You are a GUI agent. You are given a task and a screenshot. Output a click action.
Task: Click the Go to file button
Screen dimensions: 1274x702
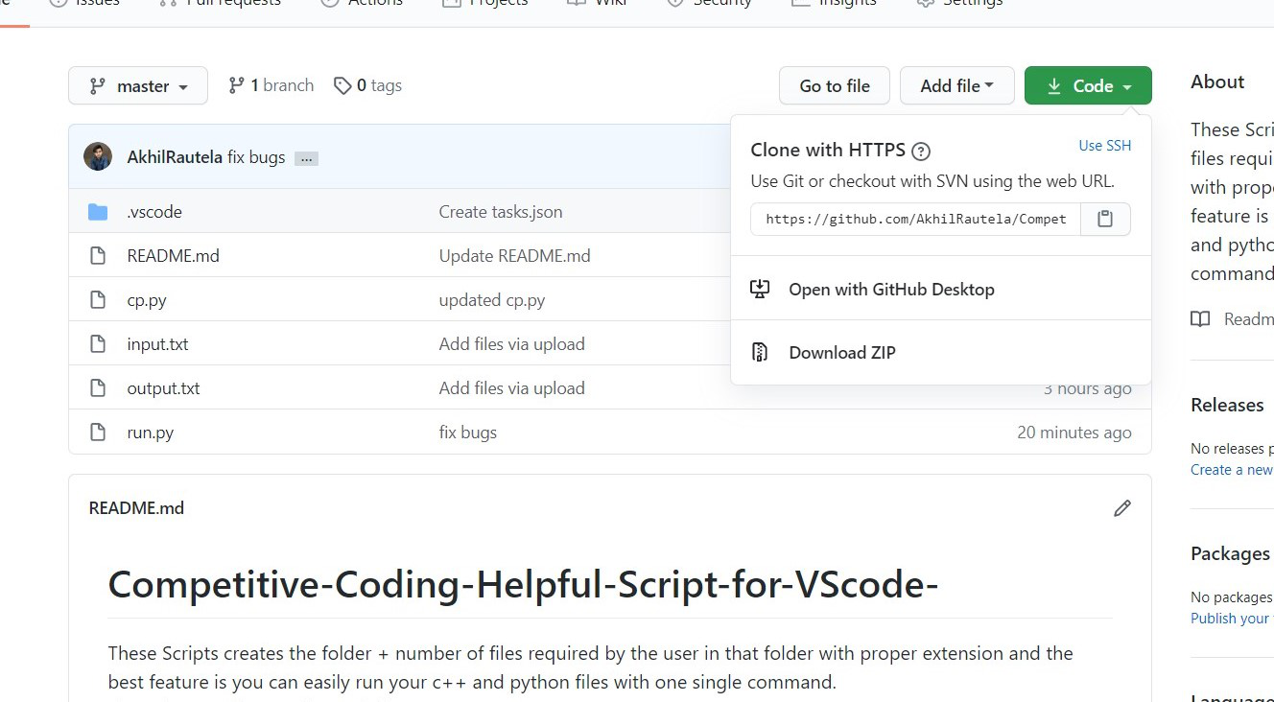click(x=835, y=85)
